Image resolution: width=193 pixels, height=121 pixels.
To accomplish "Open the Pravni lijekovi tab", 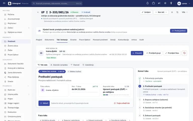I will tap(85, 40).
